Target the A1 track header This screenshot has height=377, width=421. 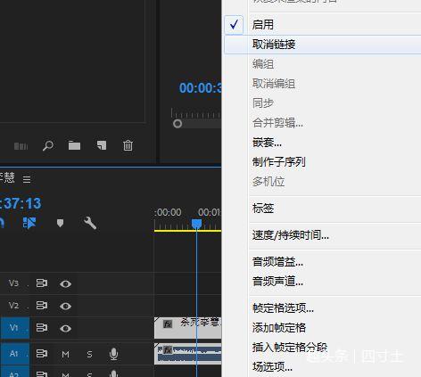point(15,354)
